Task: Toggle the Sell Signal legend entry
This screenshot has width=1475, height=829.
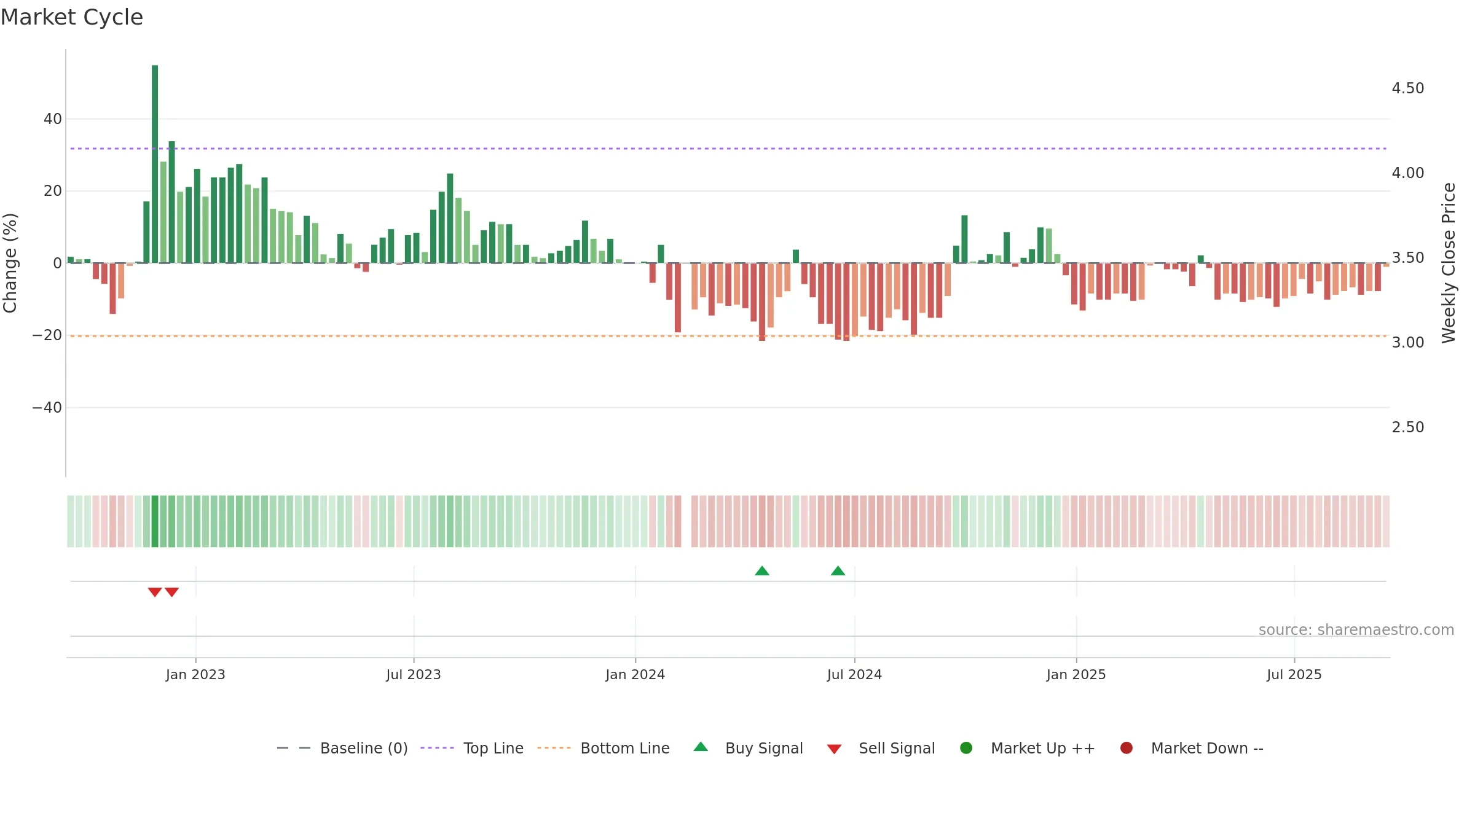Action: 881,748
